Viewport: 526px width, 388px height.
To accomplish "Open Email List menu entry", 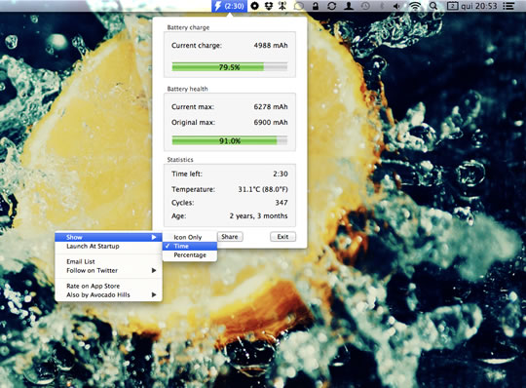I will pyautogui.click(x=108, y=261).
